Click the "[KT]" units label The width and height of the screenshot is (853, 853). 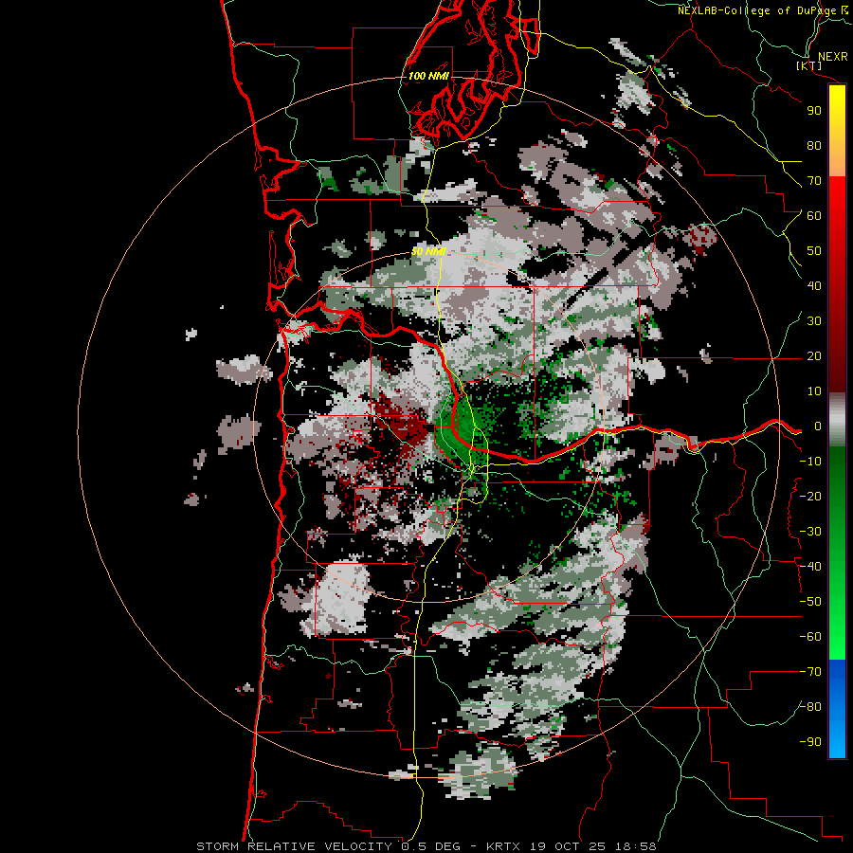pyautogui.click(x=809, y=65)
